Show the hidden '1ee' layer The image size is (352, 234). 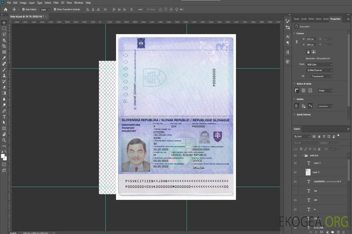point(295,191)
